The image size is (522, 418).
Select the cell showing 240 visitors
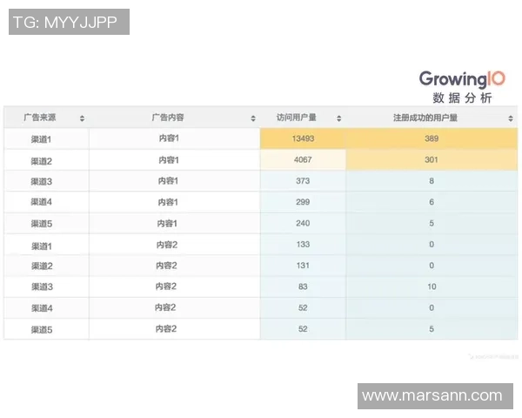point(303,223)
